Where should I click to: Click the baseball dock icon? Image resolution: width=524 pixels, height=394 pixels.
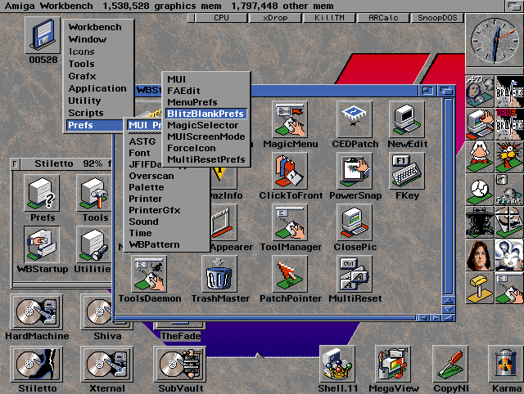click(x=480, y=190)
